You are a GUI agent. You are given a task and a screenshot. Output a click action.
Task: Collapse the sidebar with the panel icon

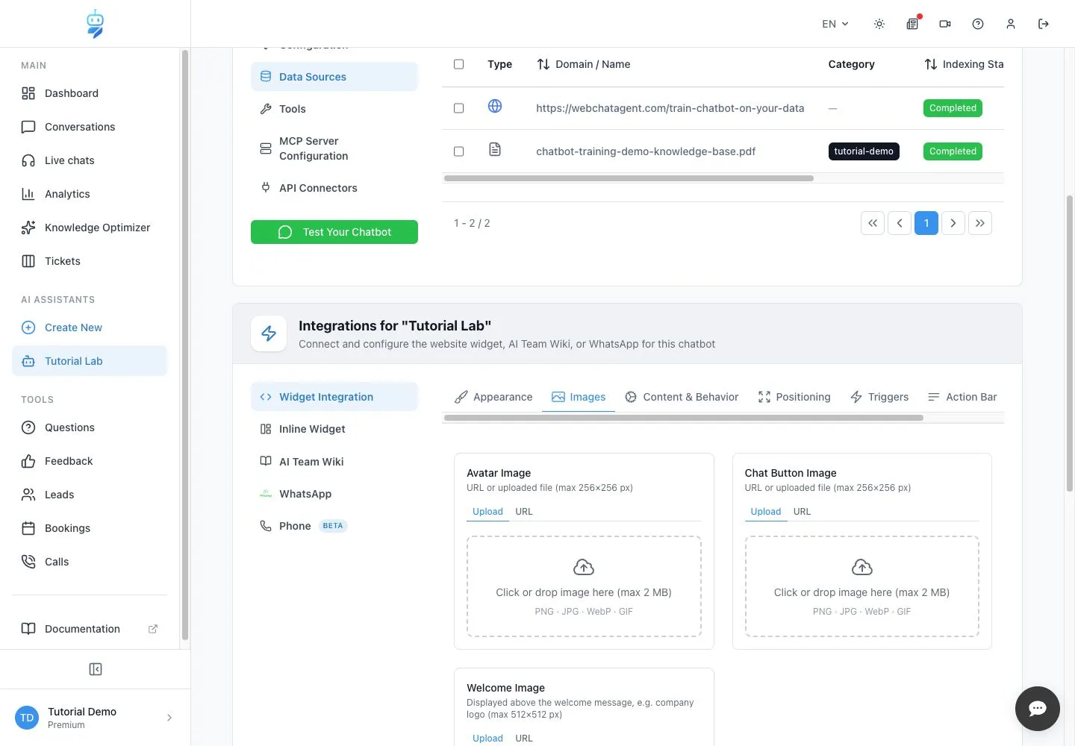(x=96, y=669)
